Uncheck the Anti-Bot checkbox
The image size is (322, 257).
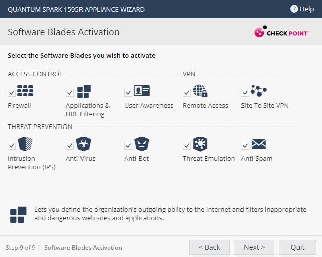tap(128, 146)
